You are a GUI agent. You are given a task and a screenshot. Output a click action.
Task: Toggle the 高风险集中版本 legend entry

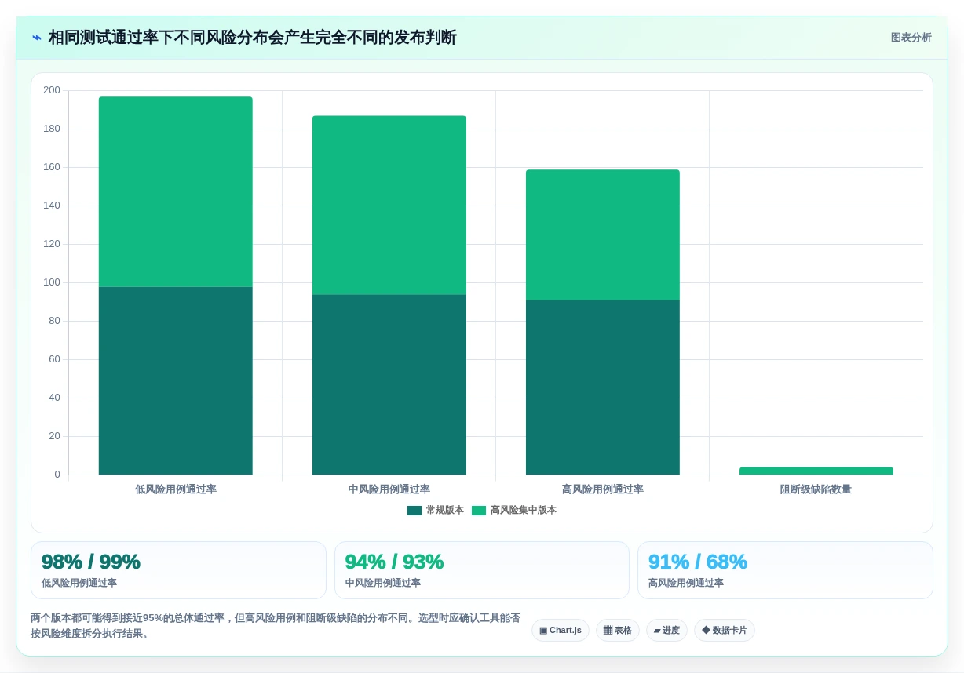514,510
